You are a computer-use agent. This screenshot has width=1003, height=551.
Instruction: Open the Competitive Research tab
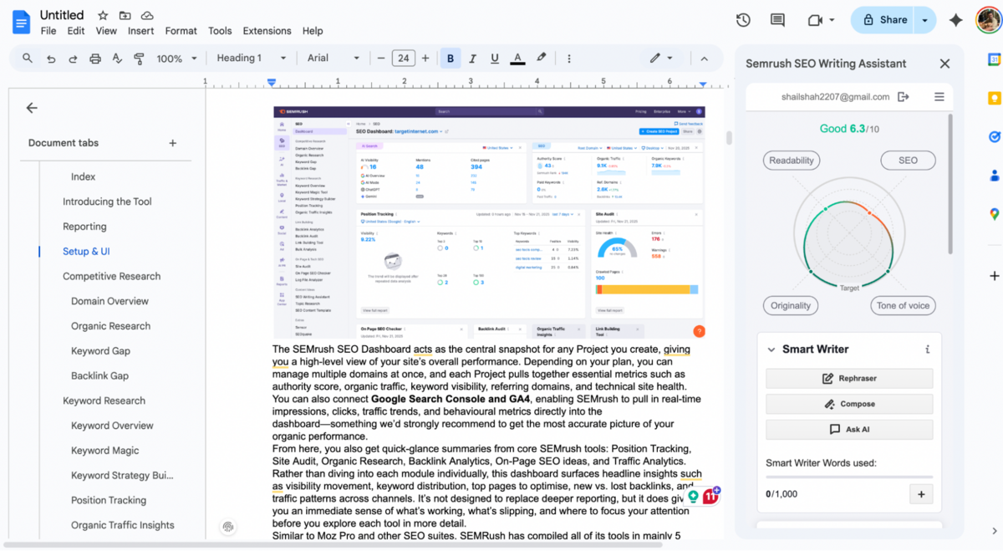click(x=112, y=276)
